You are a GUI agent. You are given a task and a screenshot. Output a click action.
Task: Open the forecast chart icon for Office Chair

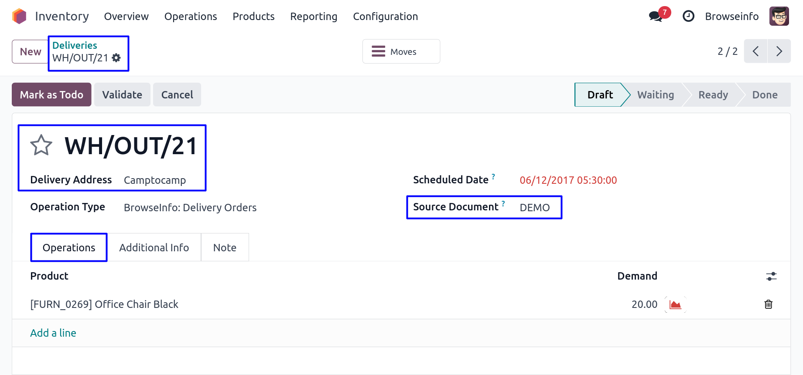[x=675, y=304]
